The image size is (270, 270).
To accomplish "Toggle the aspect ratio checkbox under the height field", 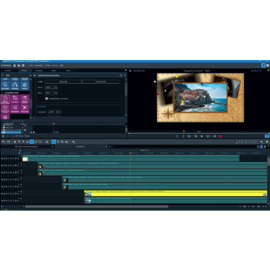I will pyautogui.click(x=47, y=99).
